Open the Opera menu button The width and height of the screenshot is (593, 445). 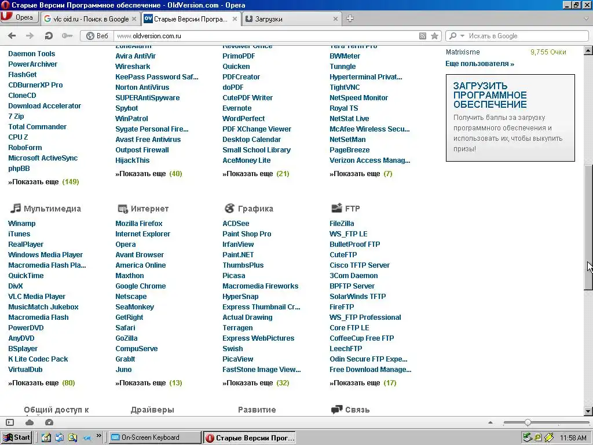19,18
